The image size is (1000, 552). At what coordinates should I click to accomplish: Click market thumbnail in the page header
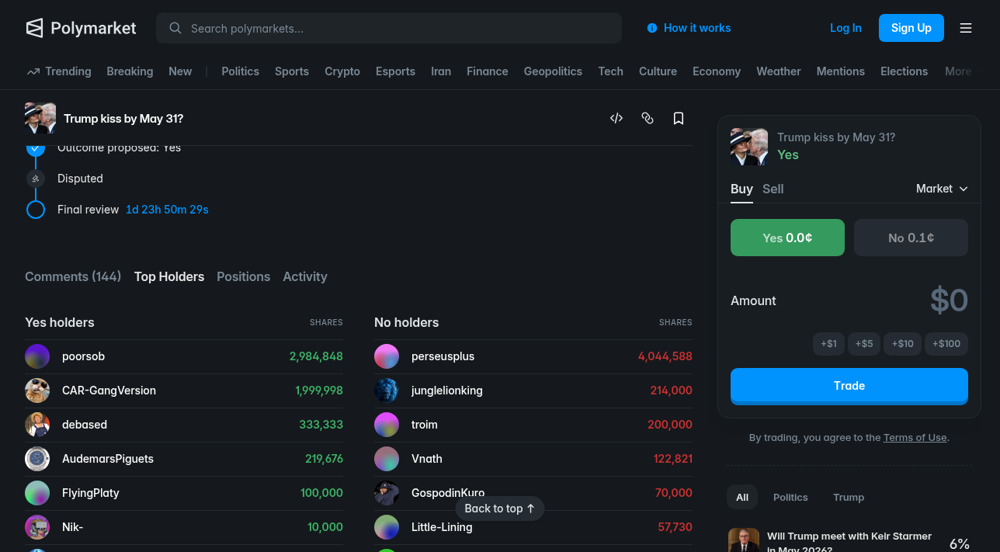[40, 118]
